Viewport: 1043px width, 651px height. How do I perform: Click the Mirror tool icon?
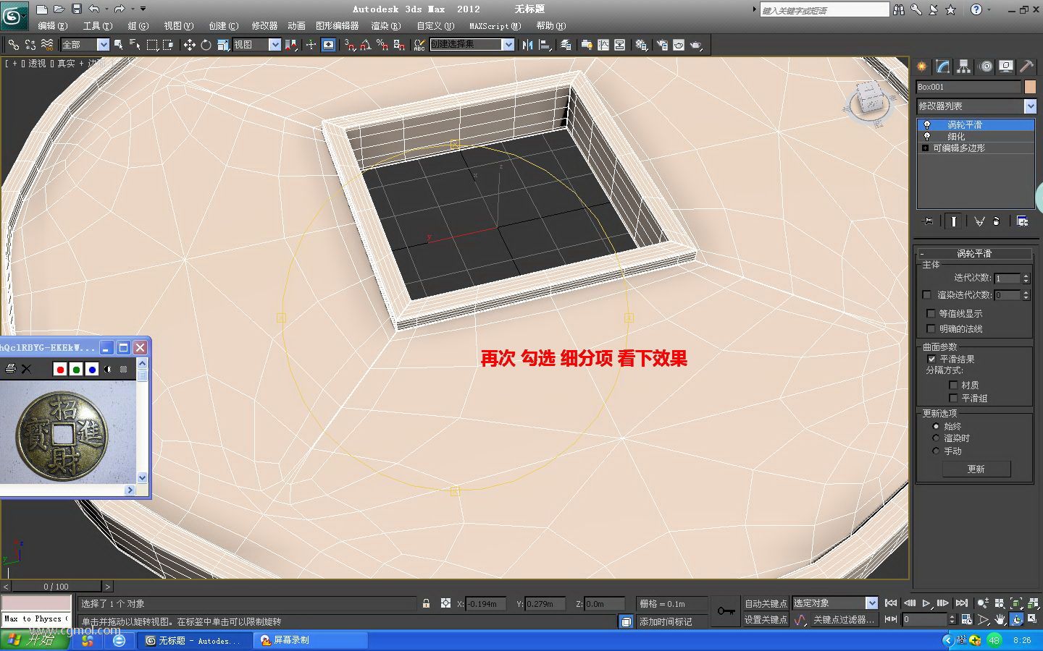[527, 45]
